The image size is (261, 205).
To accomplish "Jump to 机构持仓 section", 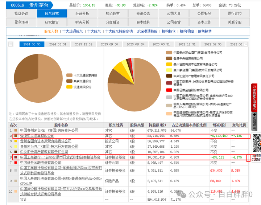I will coord(169,31).
